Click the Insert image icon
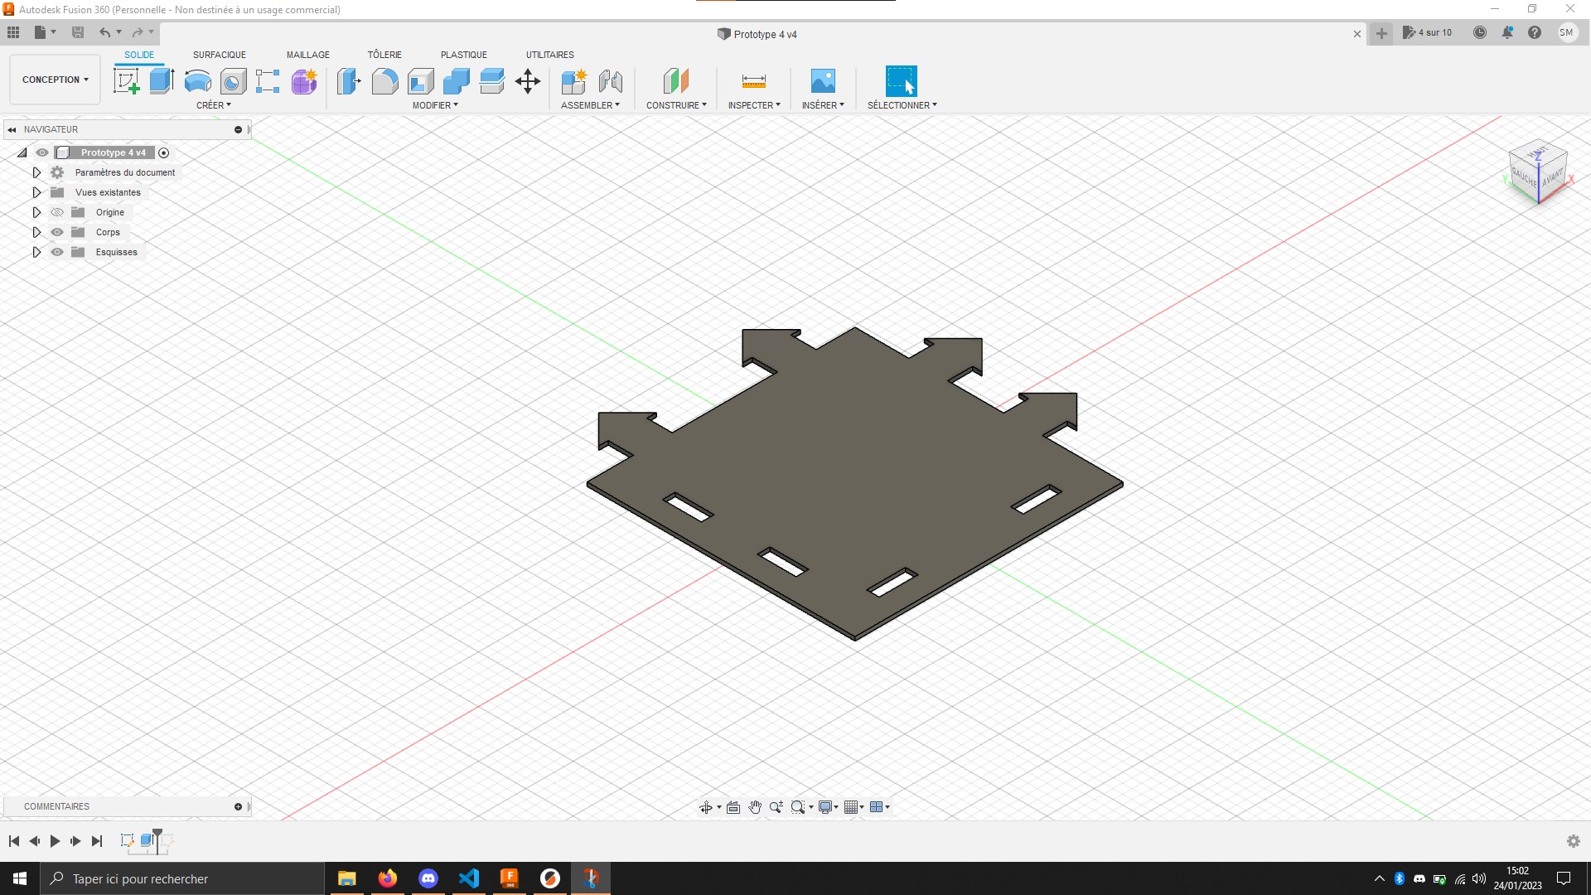 coord(823,81)
